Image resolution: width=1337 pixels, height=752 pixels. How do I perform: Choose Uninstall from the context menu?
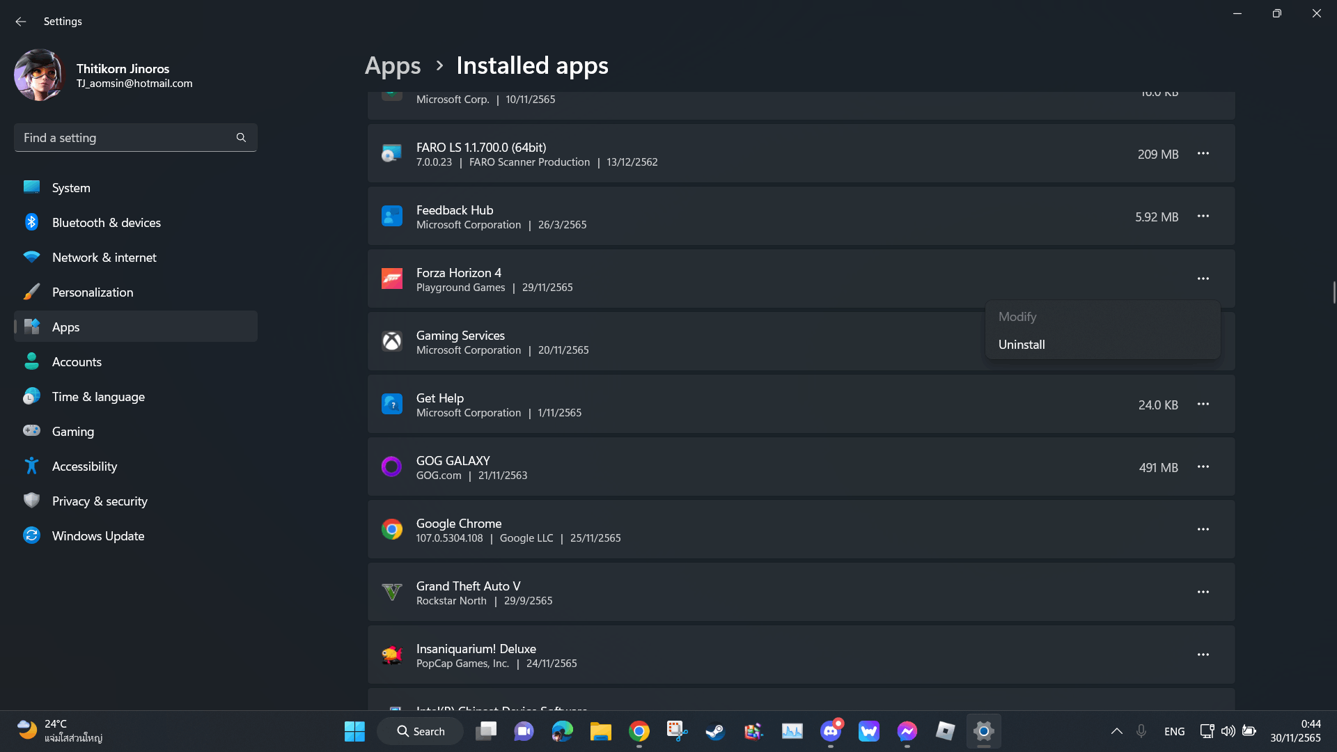1022,345
